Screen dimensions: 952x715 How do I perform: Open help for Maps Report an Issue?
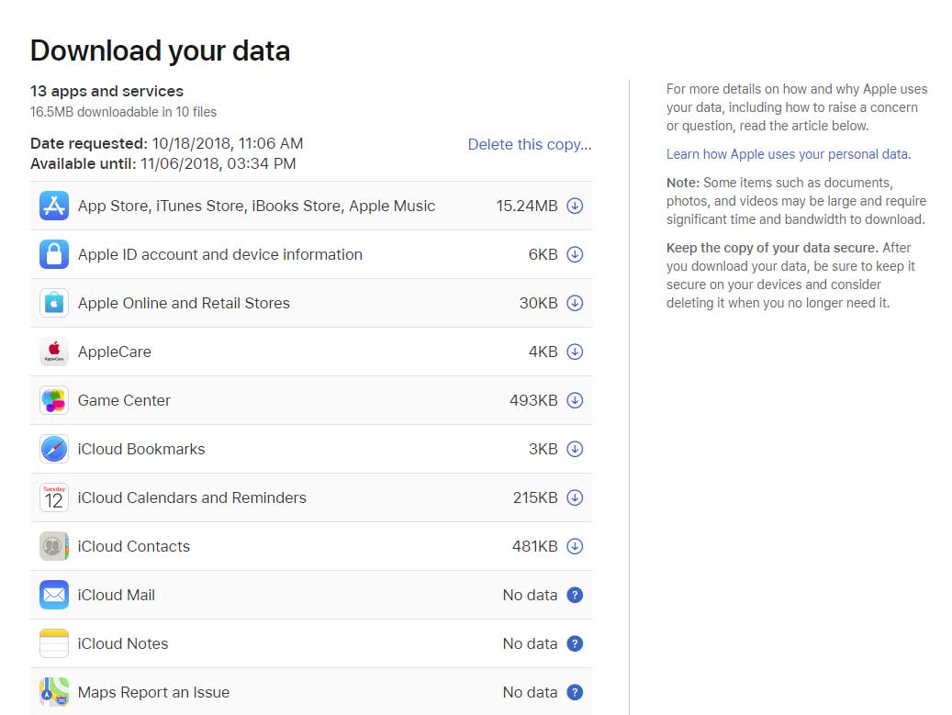tap(575, 692)
